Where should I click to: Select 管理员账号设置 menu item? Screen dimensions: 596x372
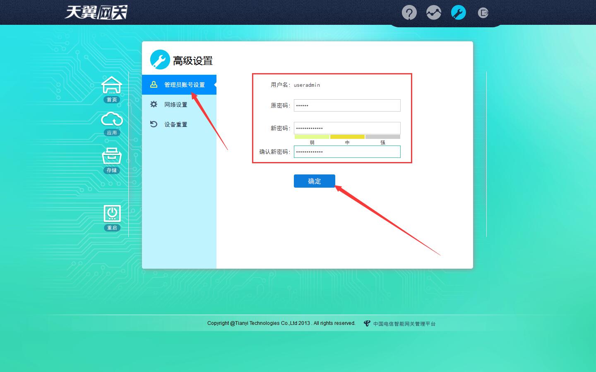[x=179, y=85]
